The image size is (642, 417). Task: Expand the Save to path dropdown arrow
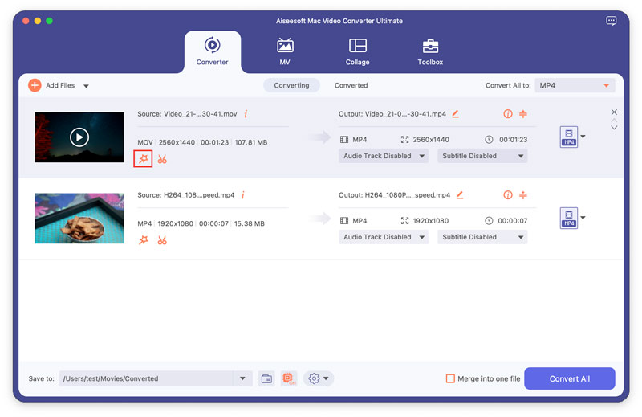(x=243, y=378)
